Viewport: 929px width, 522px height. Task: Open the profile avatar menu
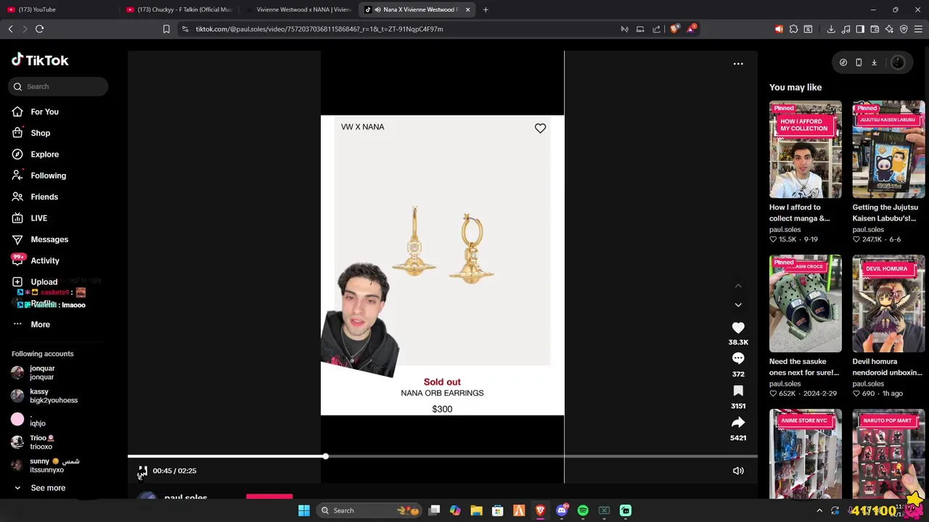coord(898,62)
